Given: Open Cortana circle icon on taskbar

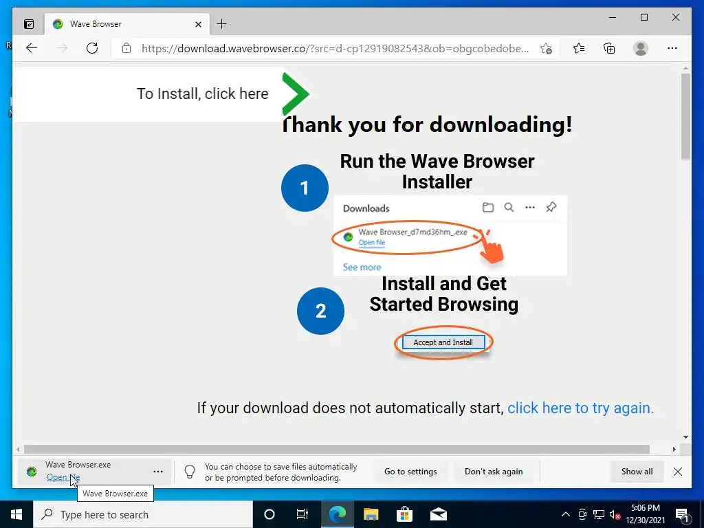Looking at the screenshot, I should pyautogui.click(x=269, y=514).
